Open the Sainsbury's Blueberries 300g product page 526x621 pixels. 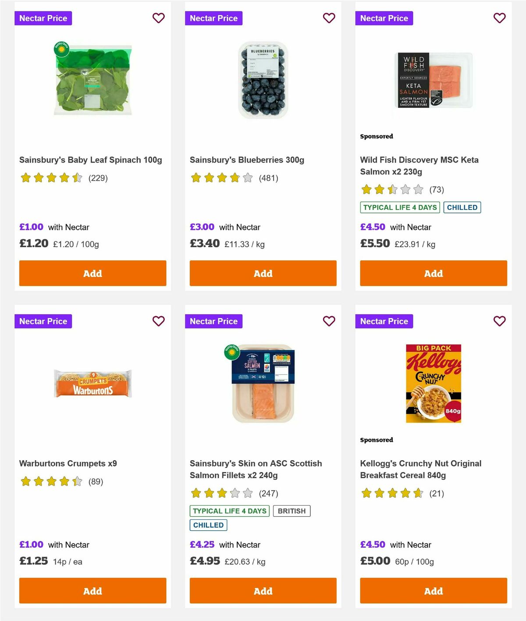(x=246, y=160)
